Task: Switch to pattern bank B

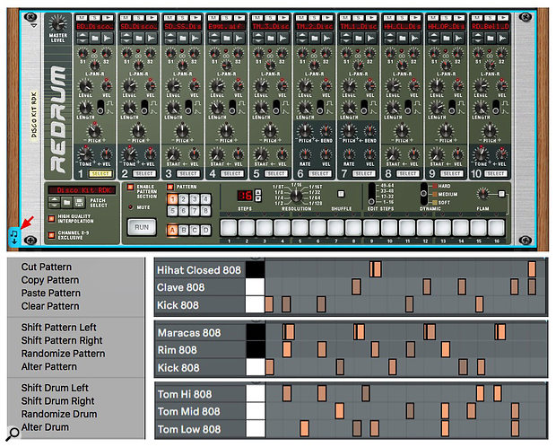Action: [184, 230]
